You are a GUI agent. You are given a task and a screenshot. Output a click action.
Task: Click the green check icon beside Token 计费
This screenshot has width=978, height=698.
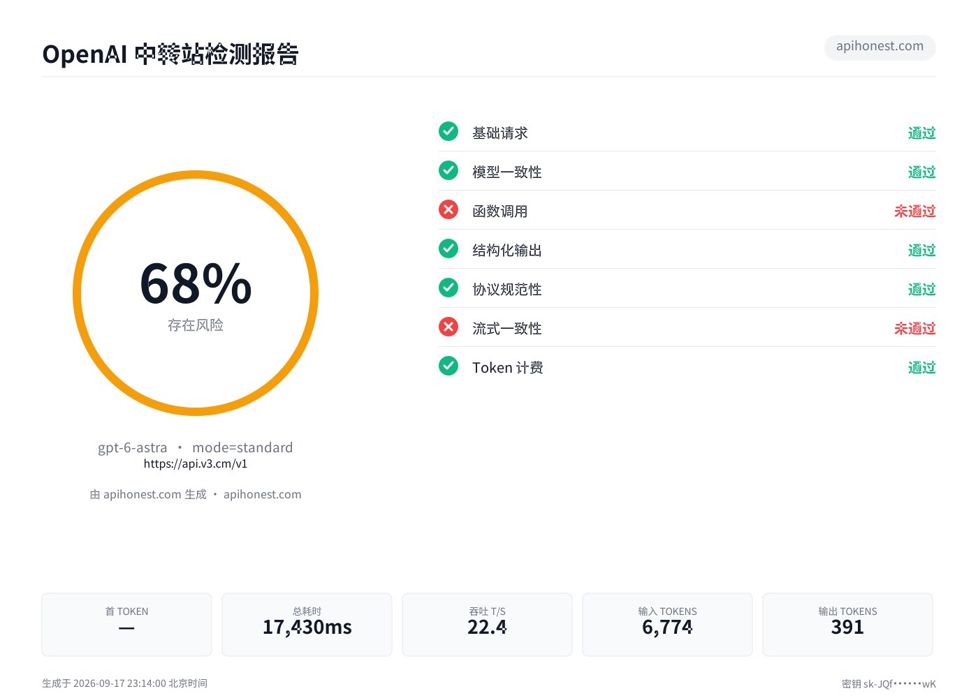point(448,366)
